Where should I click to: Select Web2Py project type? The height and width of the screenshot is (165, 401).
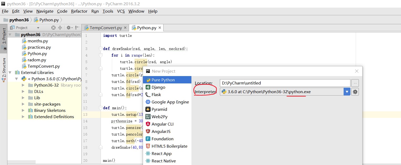click(x=167, y=117)
